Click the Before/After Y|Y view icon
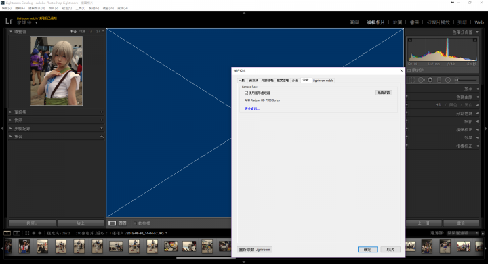 tap(122, 223)
